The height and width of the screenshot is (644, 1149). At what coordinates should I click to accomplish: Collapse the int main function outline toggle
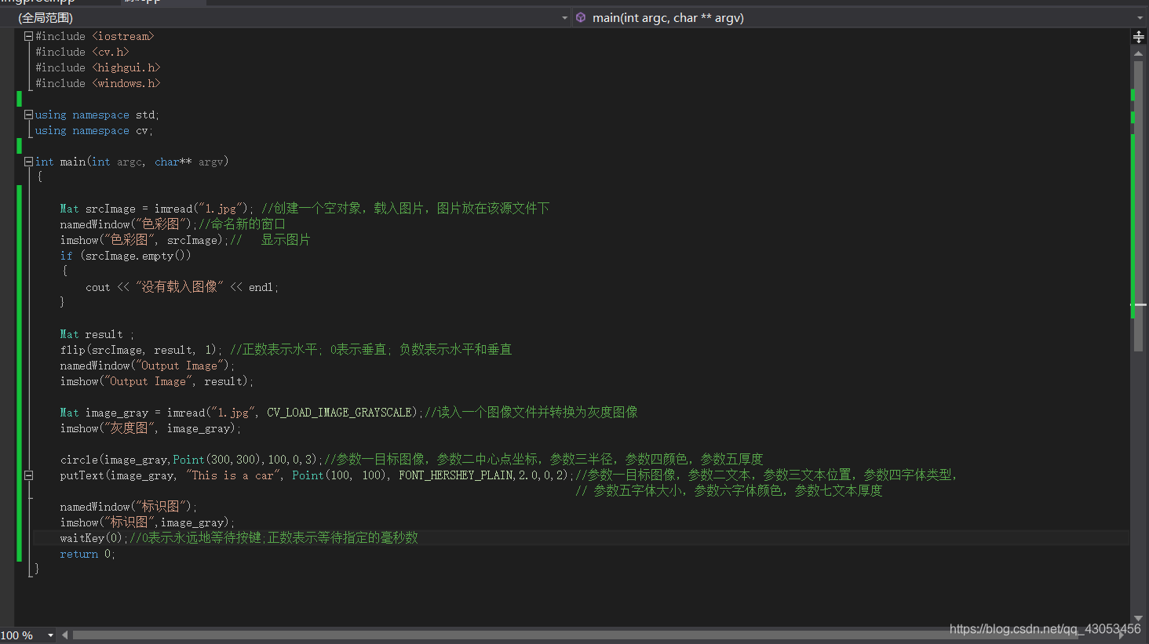click(x=29, y=162)
